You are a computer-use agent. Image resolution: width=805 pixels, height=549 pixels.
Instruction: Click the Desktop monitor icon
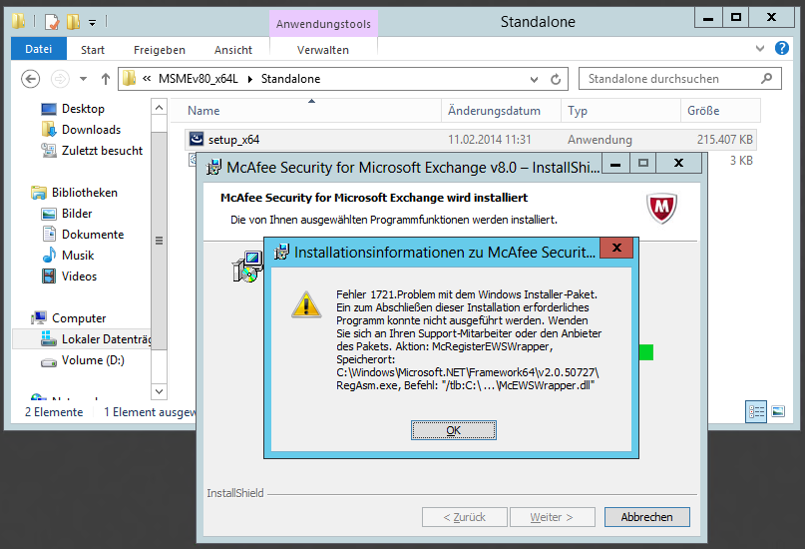49,109
